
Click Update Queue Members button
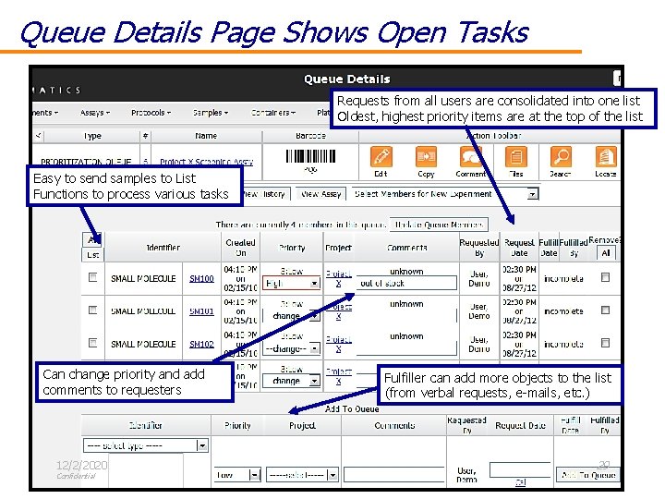coord(439,225)
